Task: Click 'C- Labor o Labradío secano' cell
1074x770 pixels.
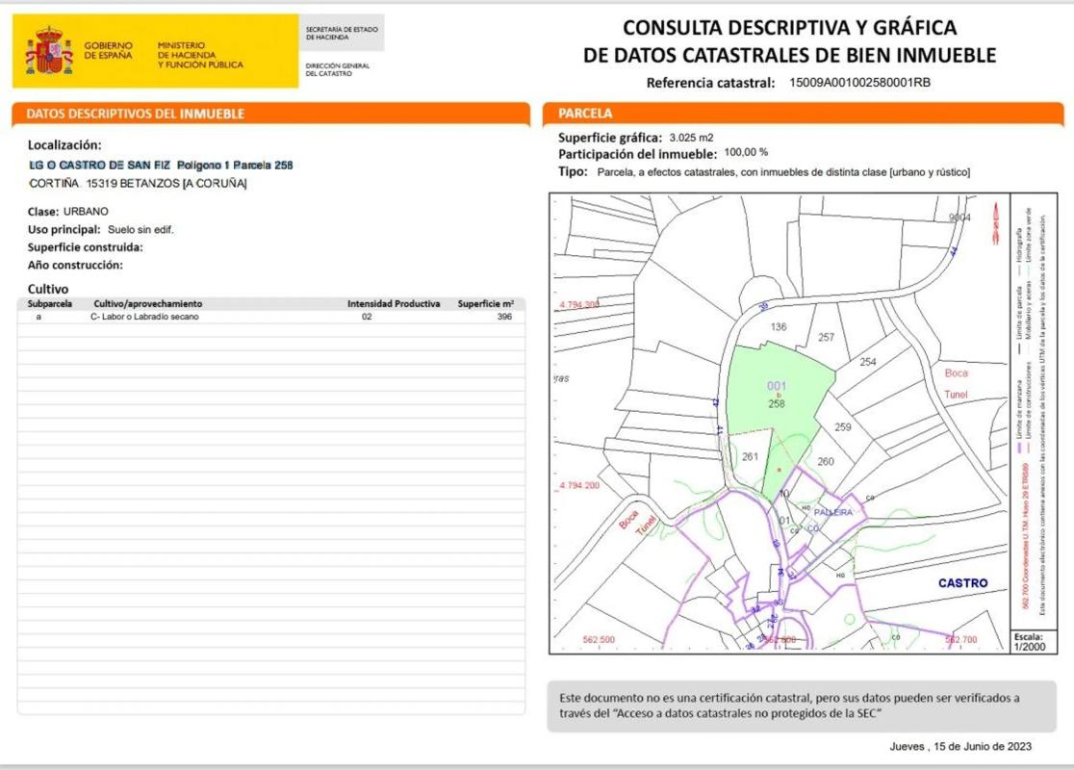Action: pyautogui.click(x=144, y=317)
